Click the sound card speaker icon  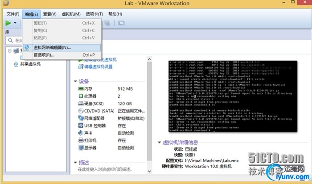coord(81,133)
